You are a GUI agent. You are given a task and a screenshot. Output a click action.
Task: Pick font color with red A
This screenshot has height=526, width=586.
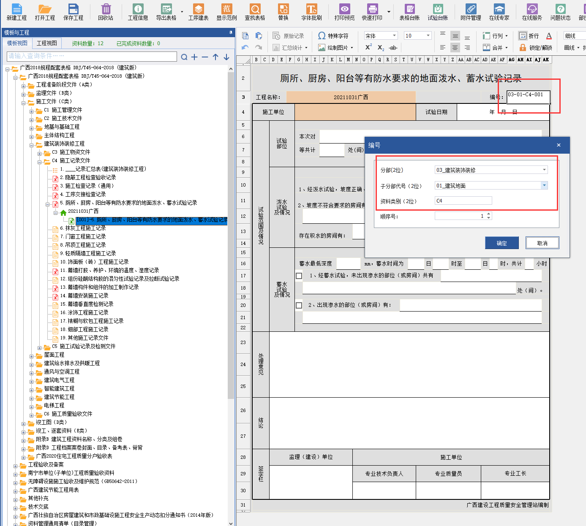click(x=549, y=36)
